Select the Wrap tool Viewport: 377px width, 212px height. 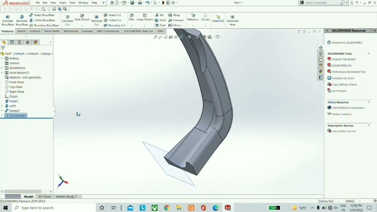pyautogui.click(x=174, y=15)
